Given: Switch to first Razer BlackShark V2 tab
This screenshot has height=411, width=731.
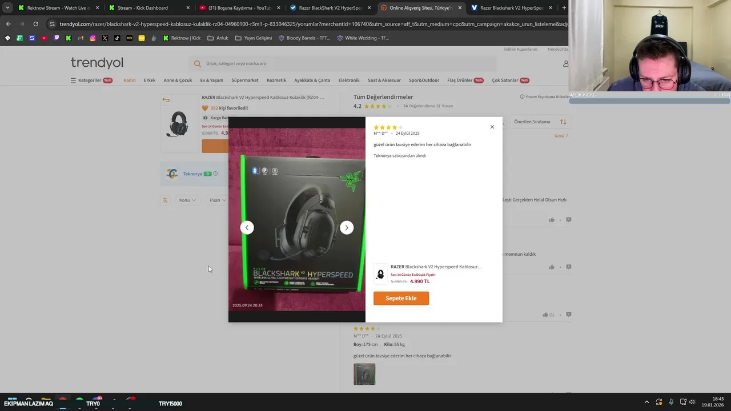Looking at the screenshot, I should 331,8.
